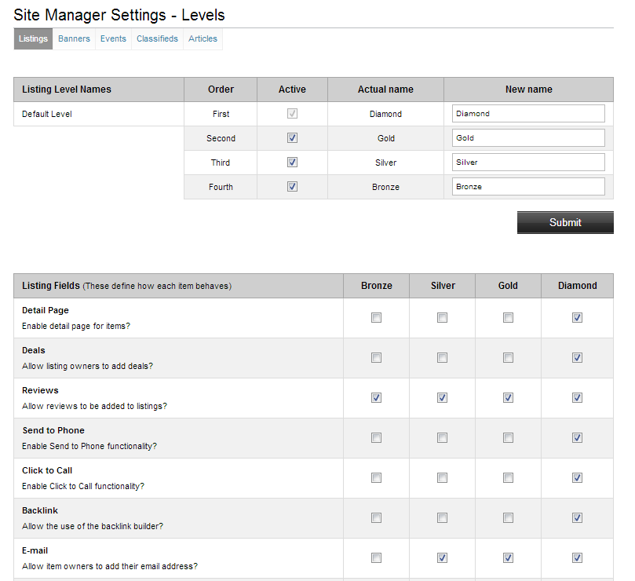This screenshot has width=635, height=581.
Task: Click the Submit button
Action: (565, 222)
